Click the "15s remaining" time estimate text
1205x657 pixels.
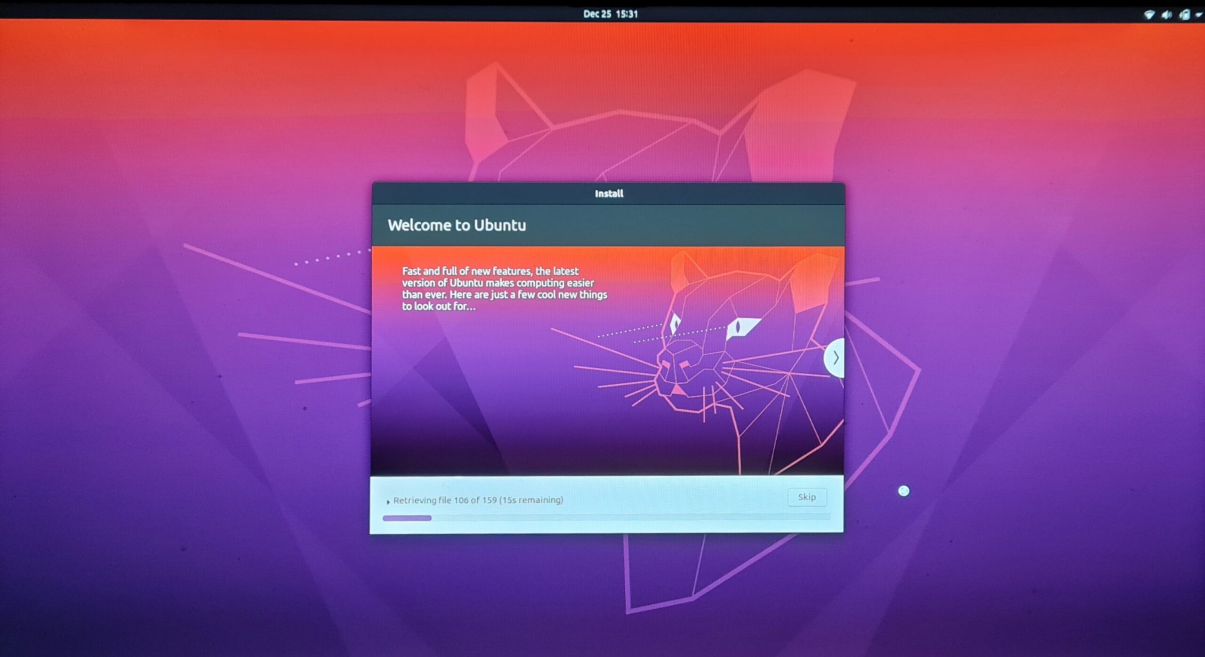click(531, 500)
